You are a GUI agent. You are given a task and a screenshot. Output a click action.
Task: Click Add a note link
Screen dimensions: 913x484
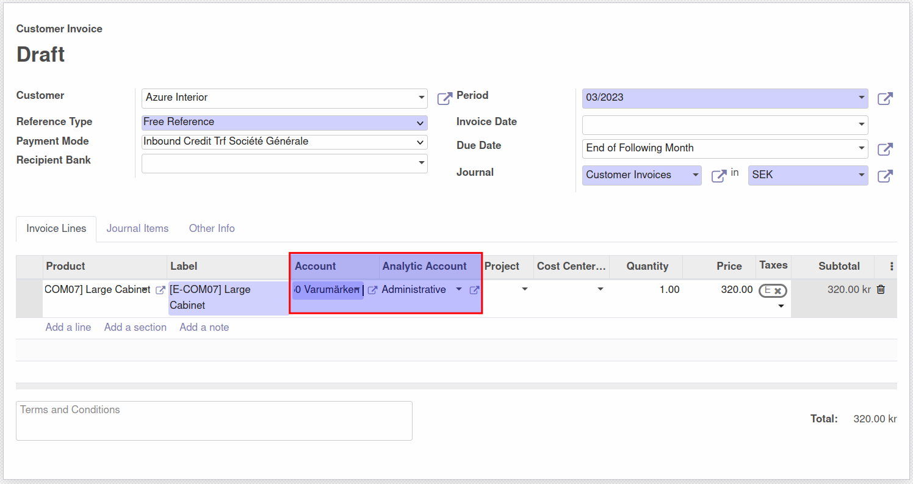(204, 327)
